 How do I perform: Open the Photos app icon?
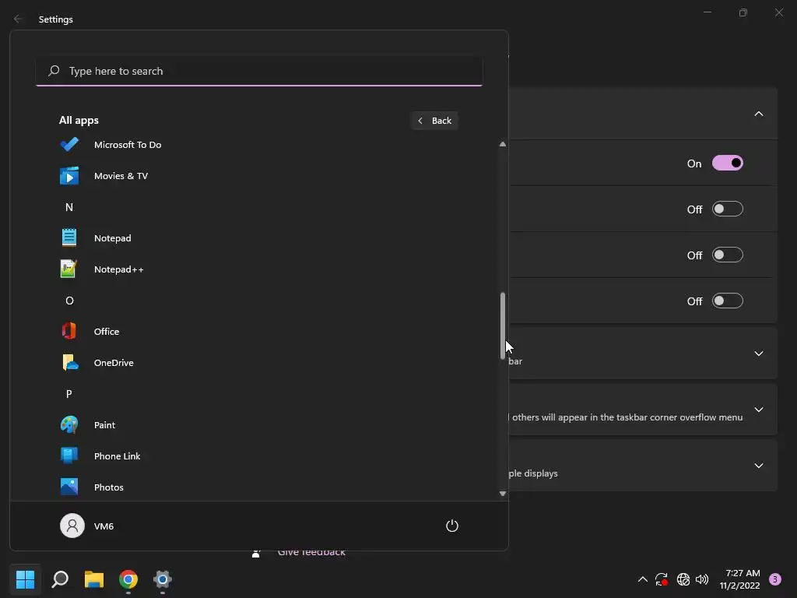(x=69, y=487)
